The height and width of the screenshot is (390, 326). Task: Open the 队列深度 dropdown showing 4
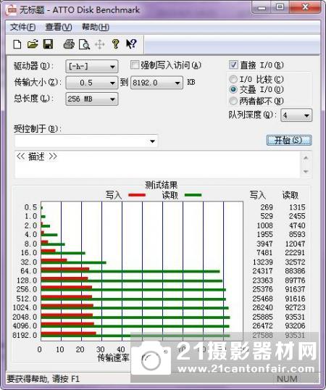296,115
